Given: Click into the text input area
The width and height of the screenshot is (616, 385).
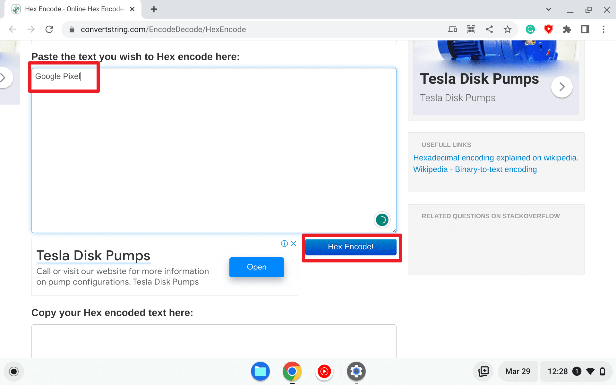Looking at the screenshot, I should (x=214, y=150).
